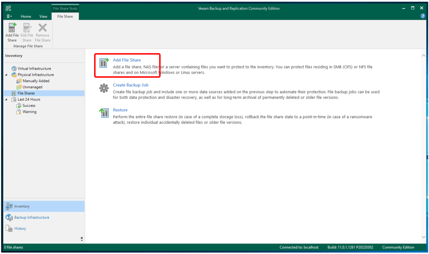
Task: Click the Backup Infrastructure globe icon
Action: 9,217
